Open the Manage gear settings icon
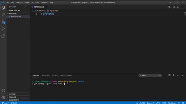This screenshot has width=186, height=104. [3, 98]
